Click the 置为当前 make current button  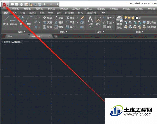[x=149, y=22]
